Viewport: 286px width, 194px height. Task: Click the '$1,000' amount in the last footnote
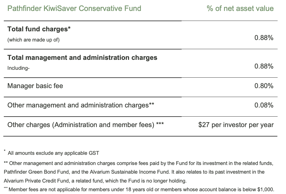pyautogui.click(x=266, y=190)
